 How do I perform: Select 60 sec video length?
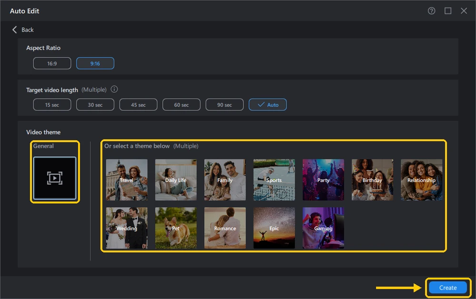pos(181,105)
